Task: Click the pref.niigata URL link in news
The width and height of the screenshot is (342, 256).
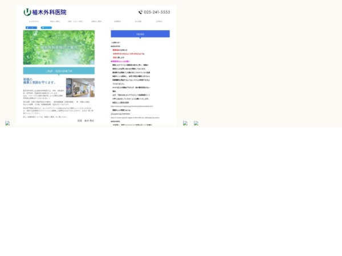Action: [x=132, y=106]
